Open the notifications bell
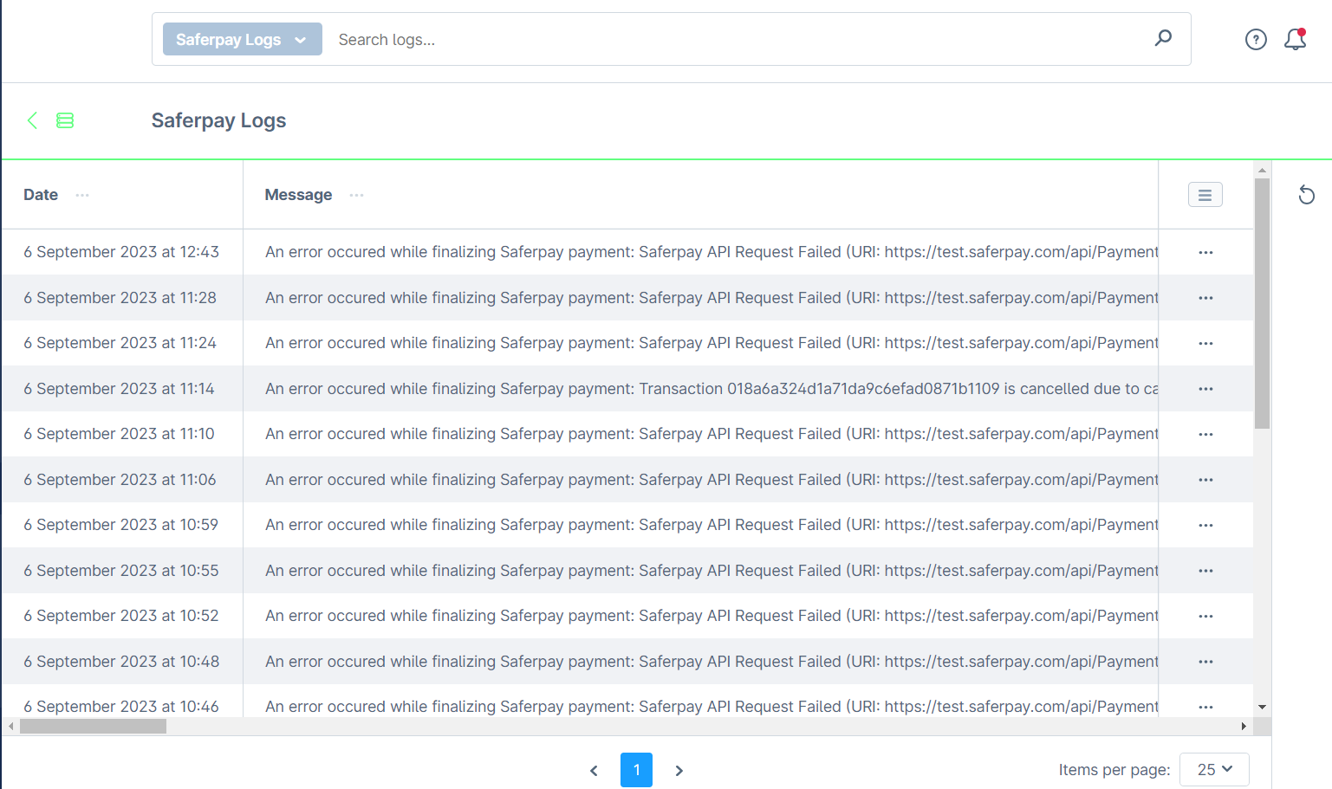Screen dimensions: 1332x789 click(x=1295, y=39)
